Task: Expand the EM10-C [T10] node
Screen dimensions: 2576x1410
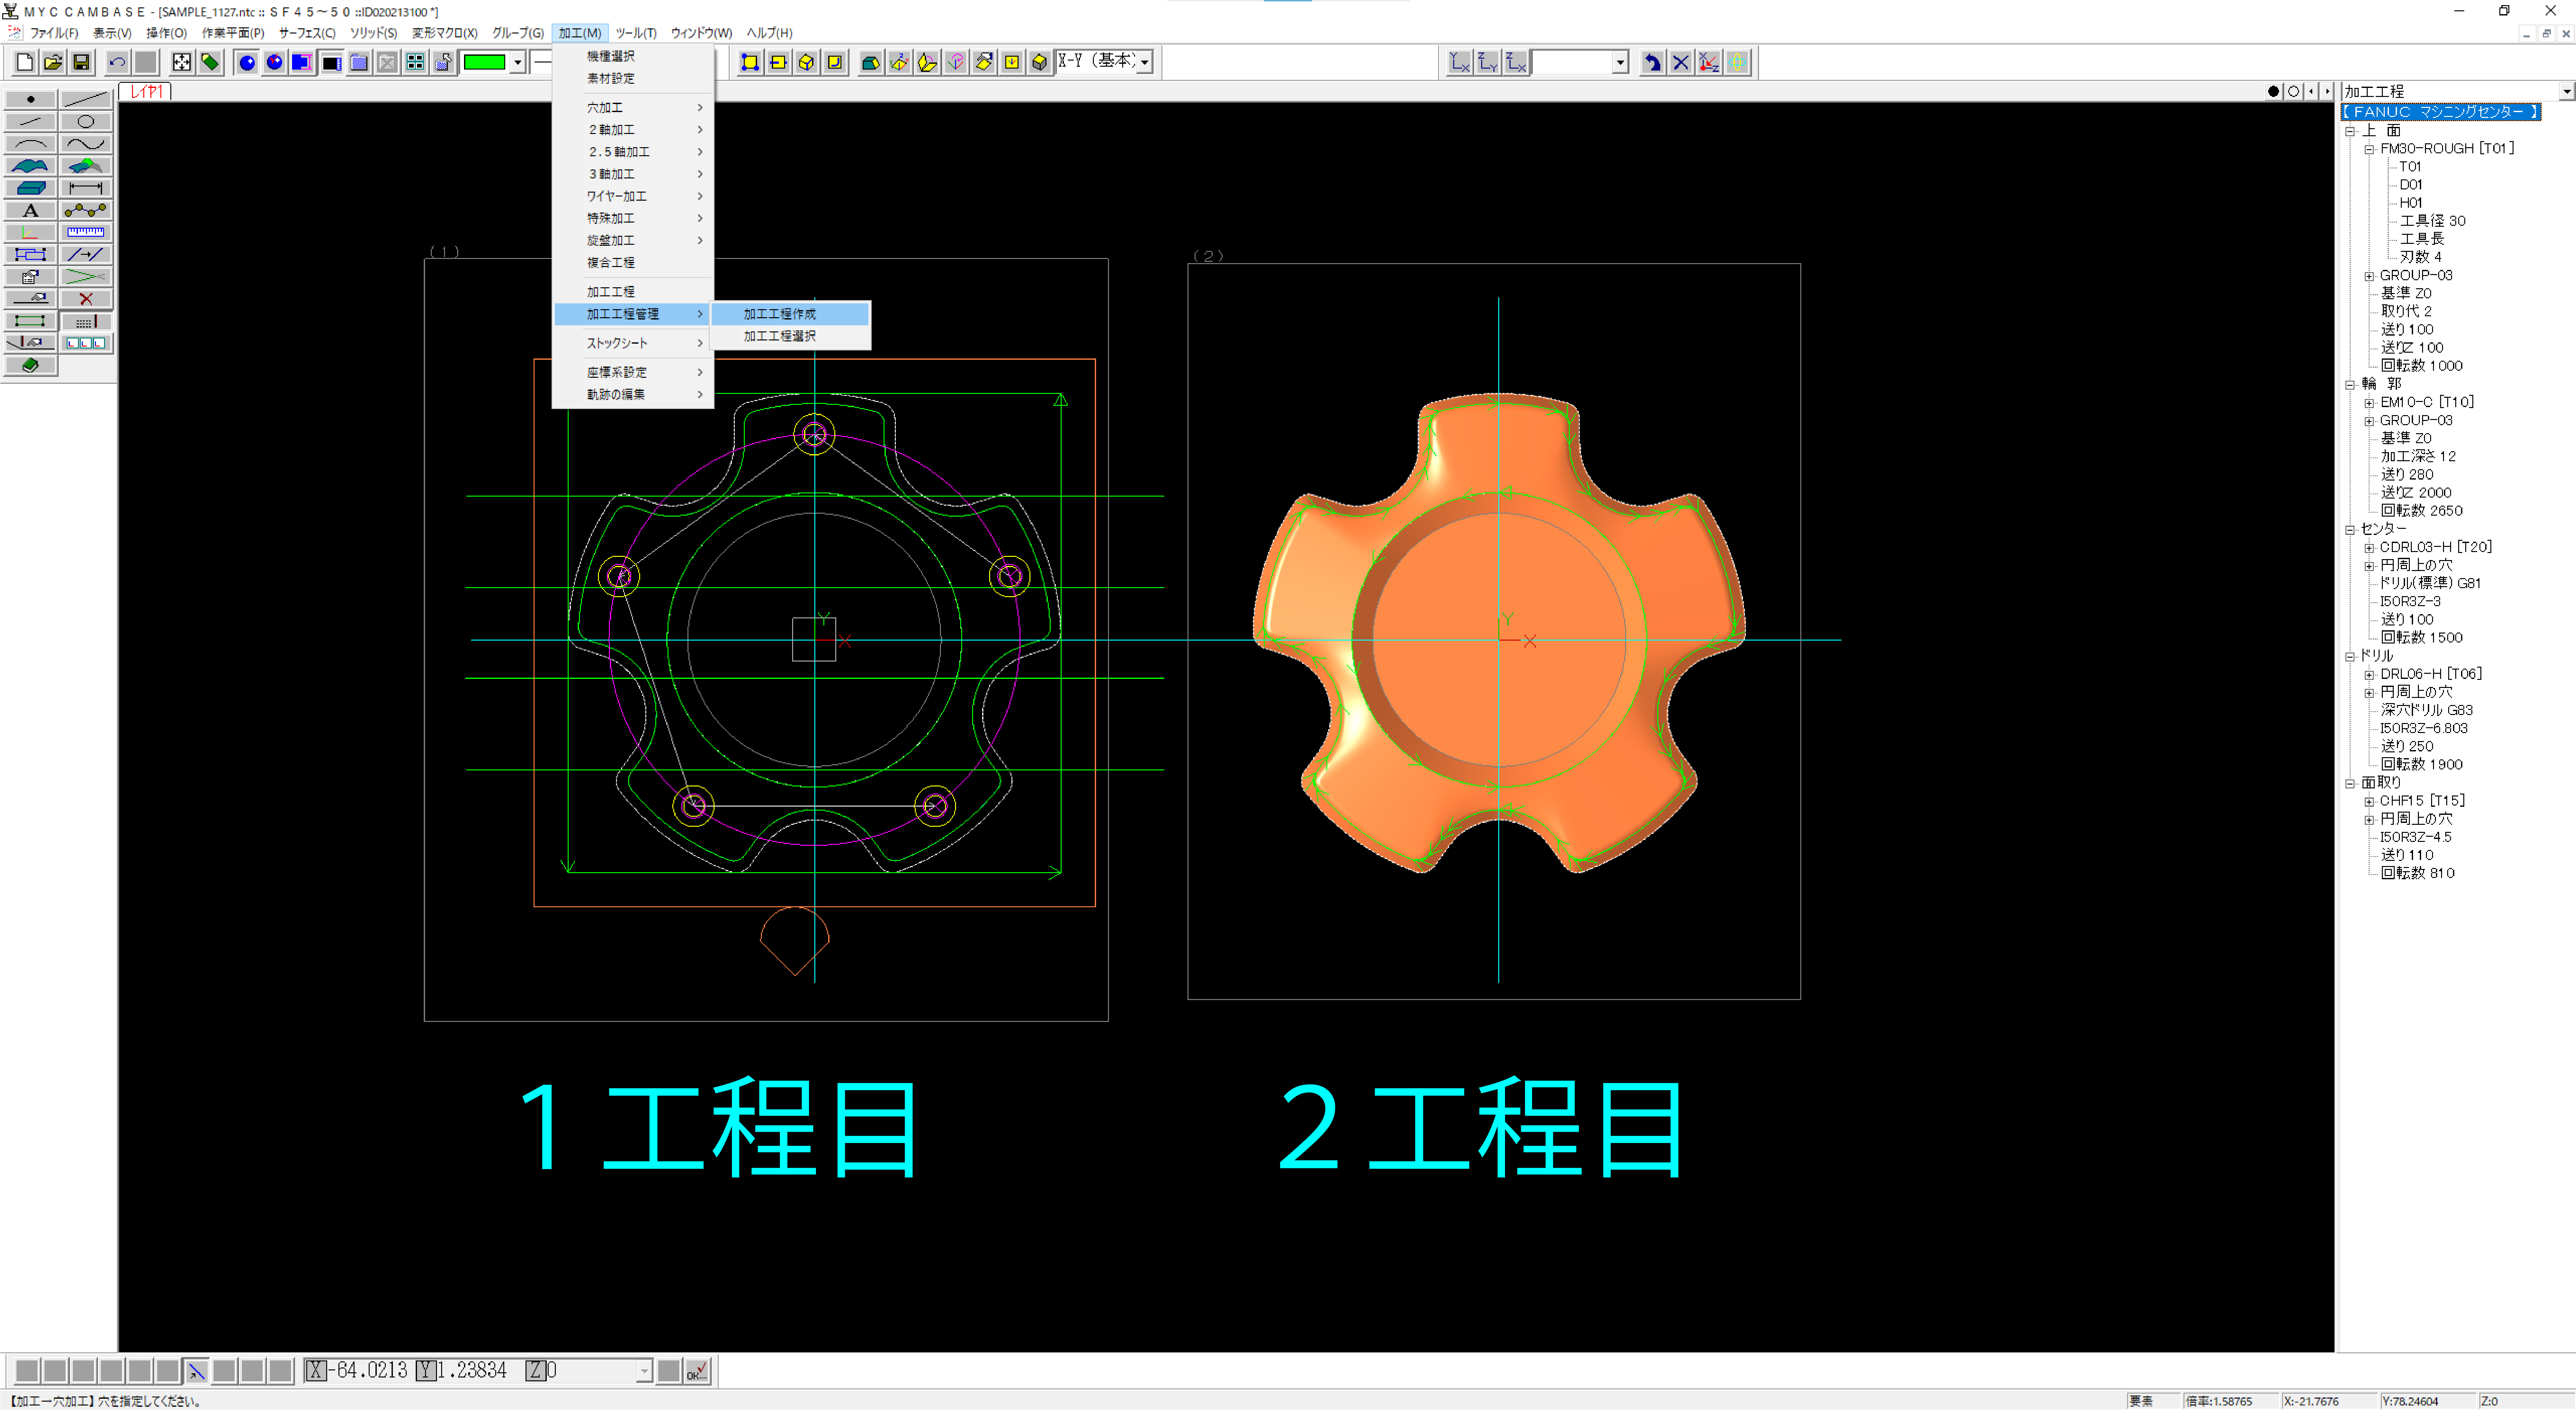Action: point(2369,403)
